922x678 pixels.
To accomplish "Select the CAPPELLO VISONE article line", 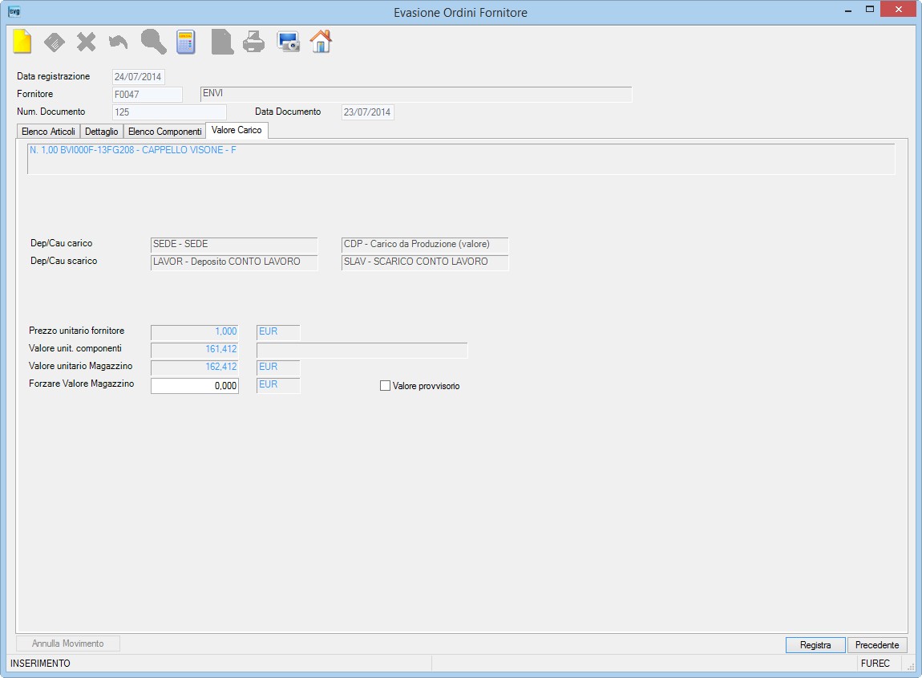I will click(x=133, y=150).
